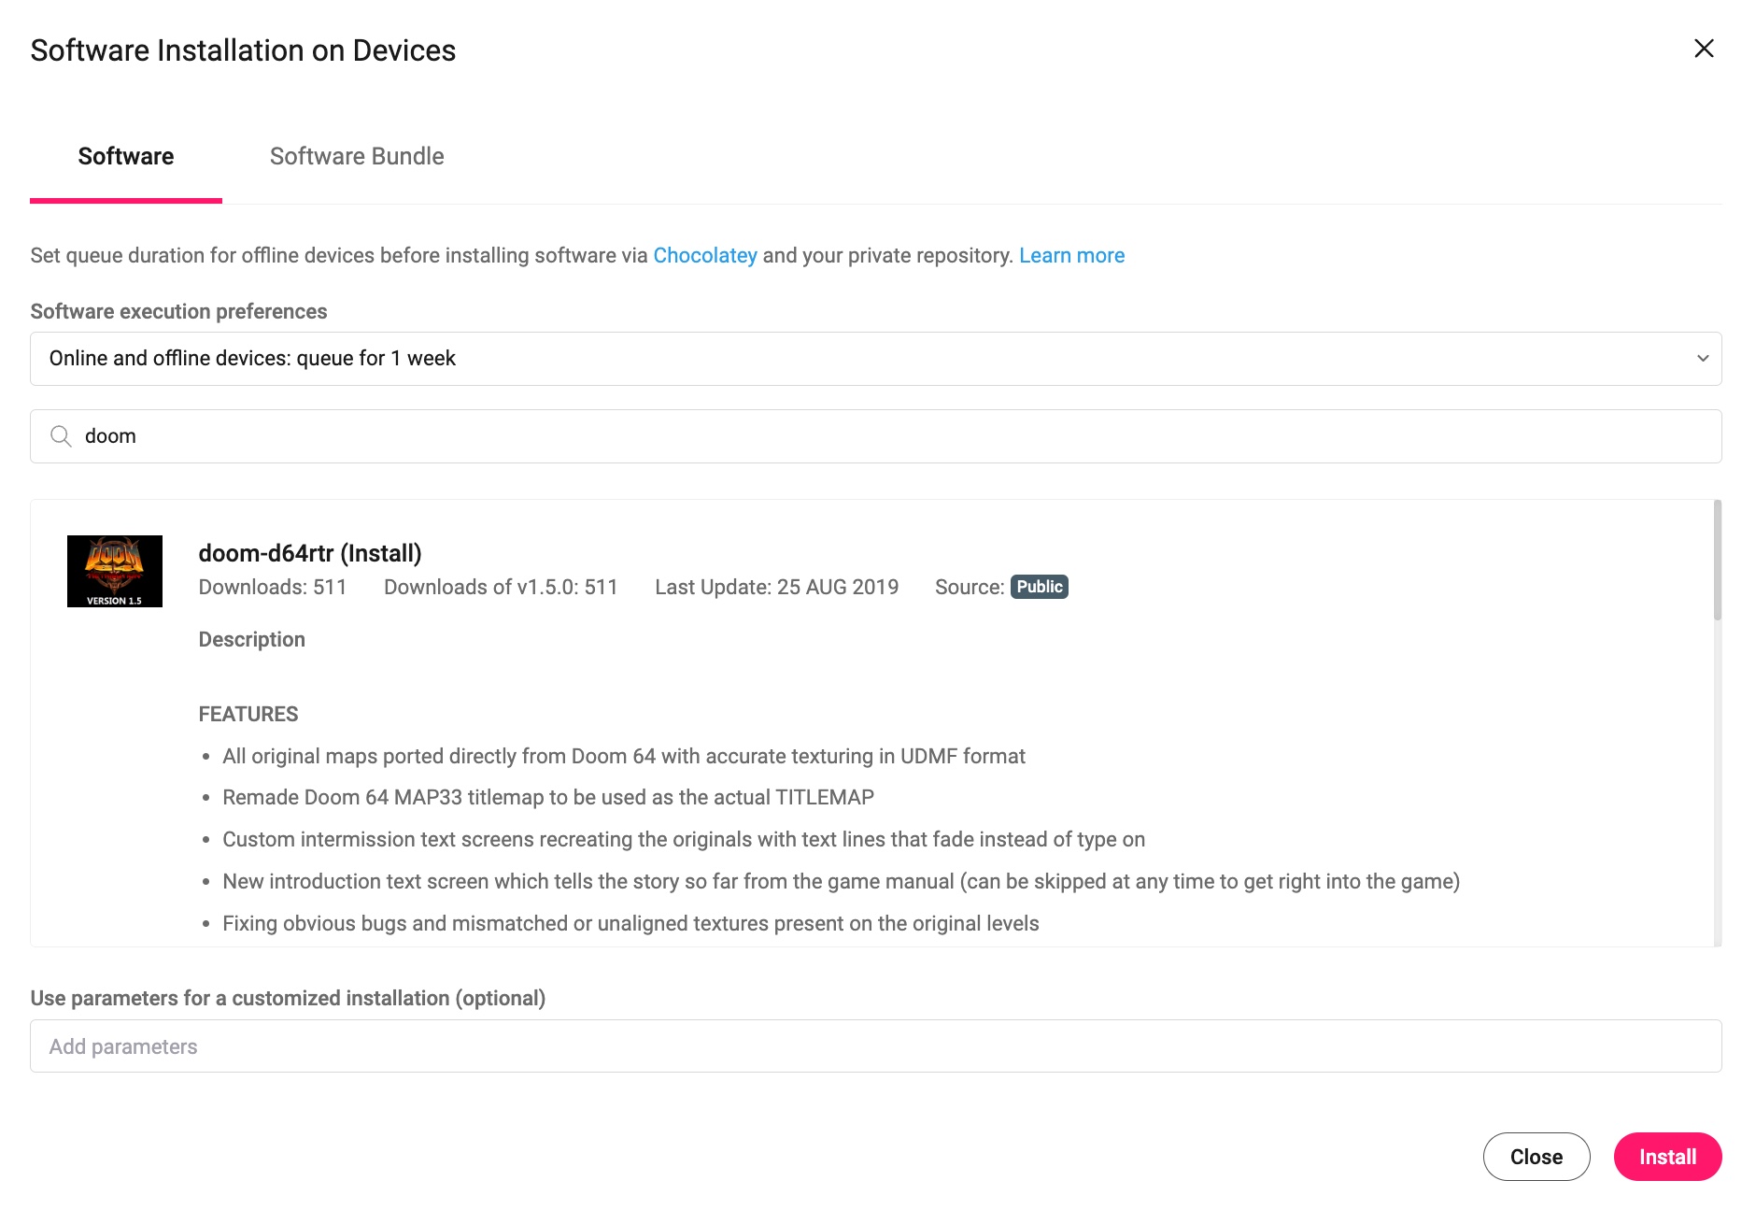This screenshot has width=1756, height=1209.
Task: Click the magnifying glass search icon
Action: [61, 436]
